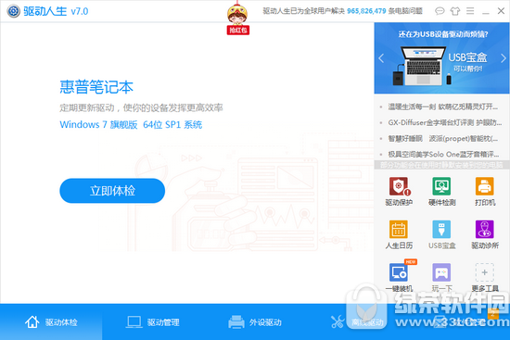Start the check with 立即体检

(112, 191)
